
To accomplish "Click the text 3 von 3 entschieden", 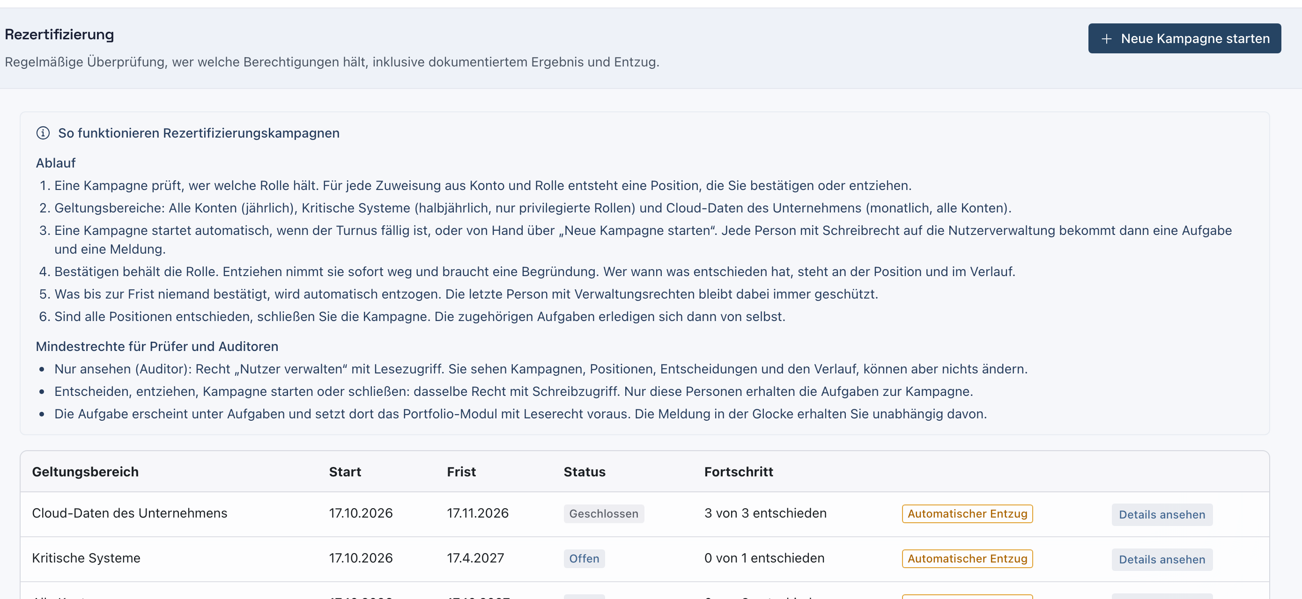I will [765, 513].
